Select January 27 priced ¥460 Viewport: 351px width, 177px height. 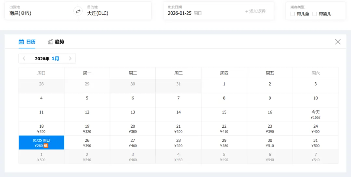point(133,143)
